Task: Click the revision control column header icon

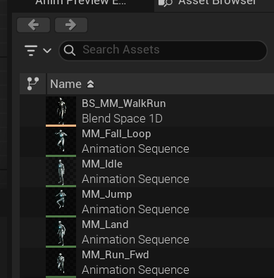Action: [x=33, y=84]
